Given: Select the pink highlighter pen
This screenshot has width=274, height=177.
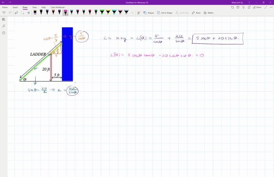Looking at the screenshot, I should tap(120, 12).
